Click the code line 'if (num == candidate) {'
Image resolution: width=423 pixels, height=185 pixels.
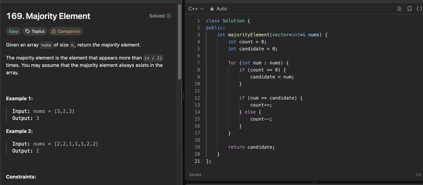coord(271,98)
